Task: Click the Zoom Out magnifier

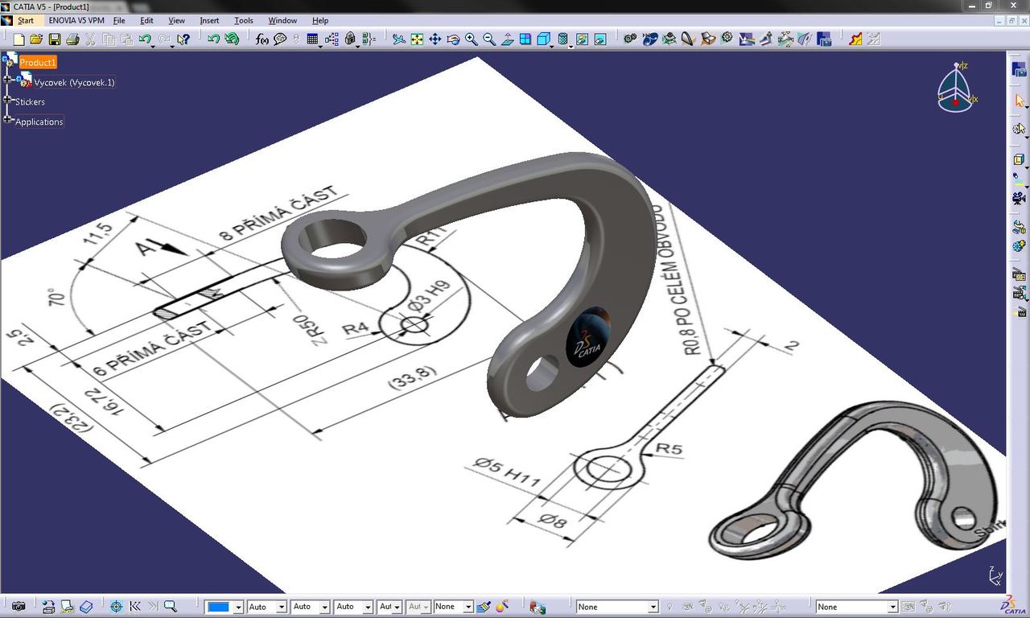Action: click(x=489, y=39)
